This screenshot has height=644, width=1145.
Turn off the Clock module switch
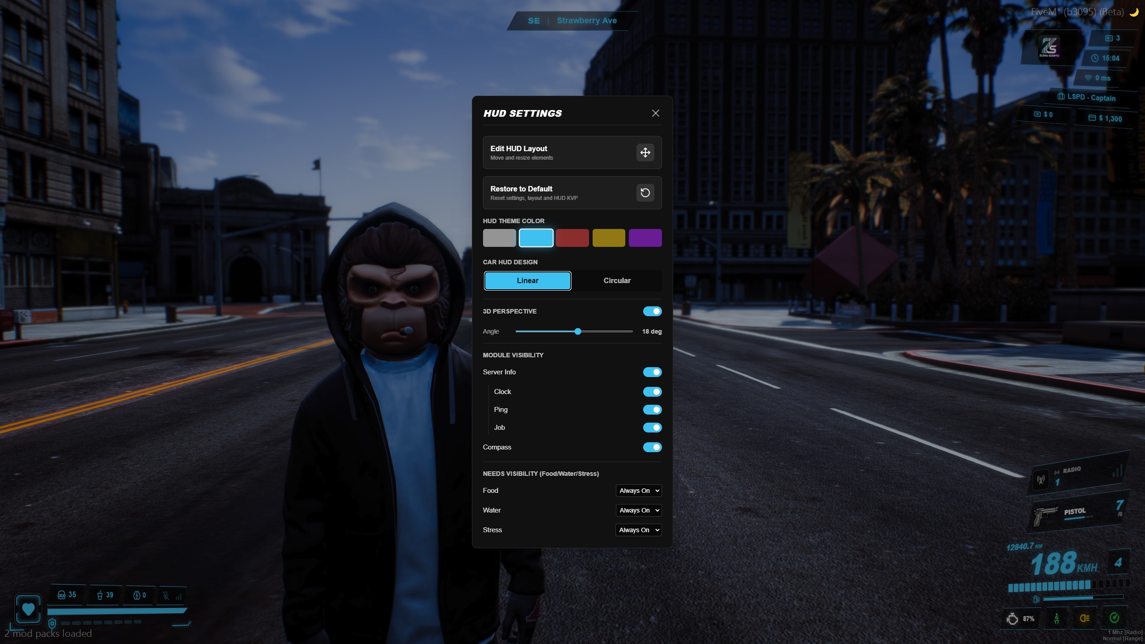pyautogui.click(x=652, y=392)
